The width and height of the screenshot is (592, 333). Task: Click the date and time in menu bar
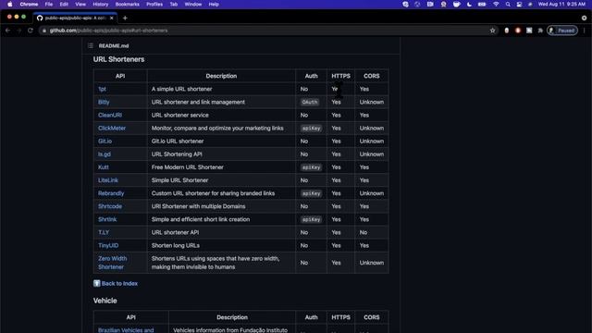(x=561, y=4)
